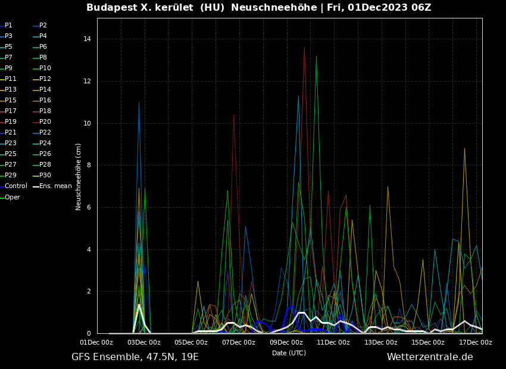
Task: Select the P10 legend entry
Action: tap(45, 68)
